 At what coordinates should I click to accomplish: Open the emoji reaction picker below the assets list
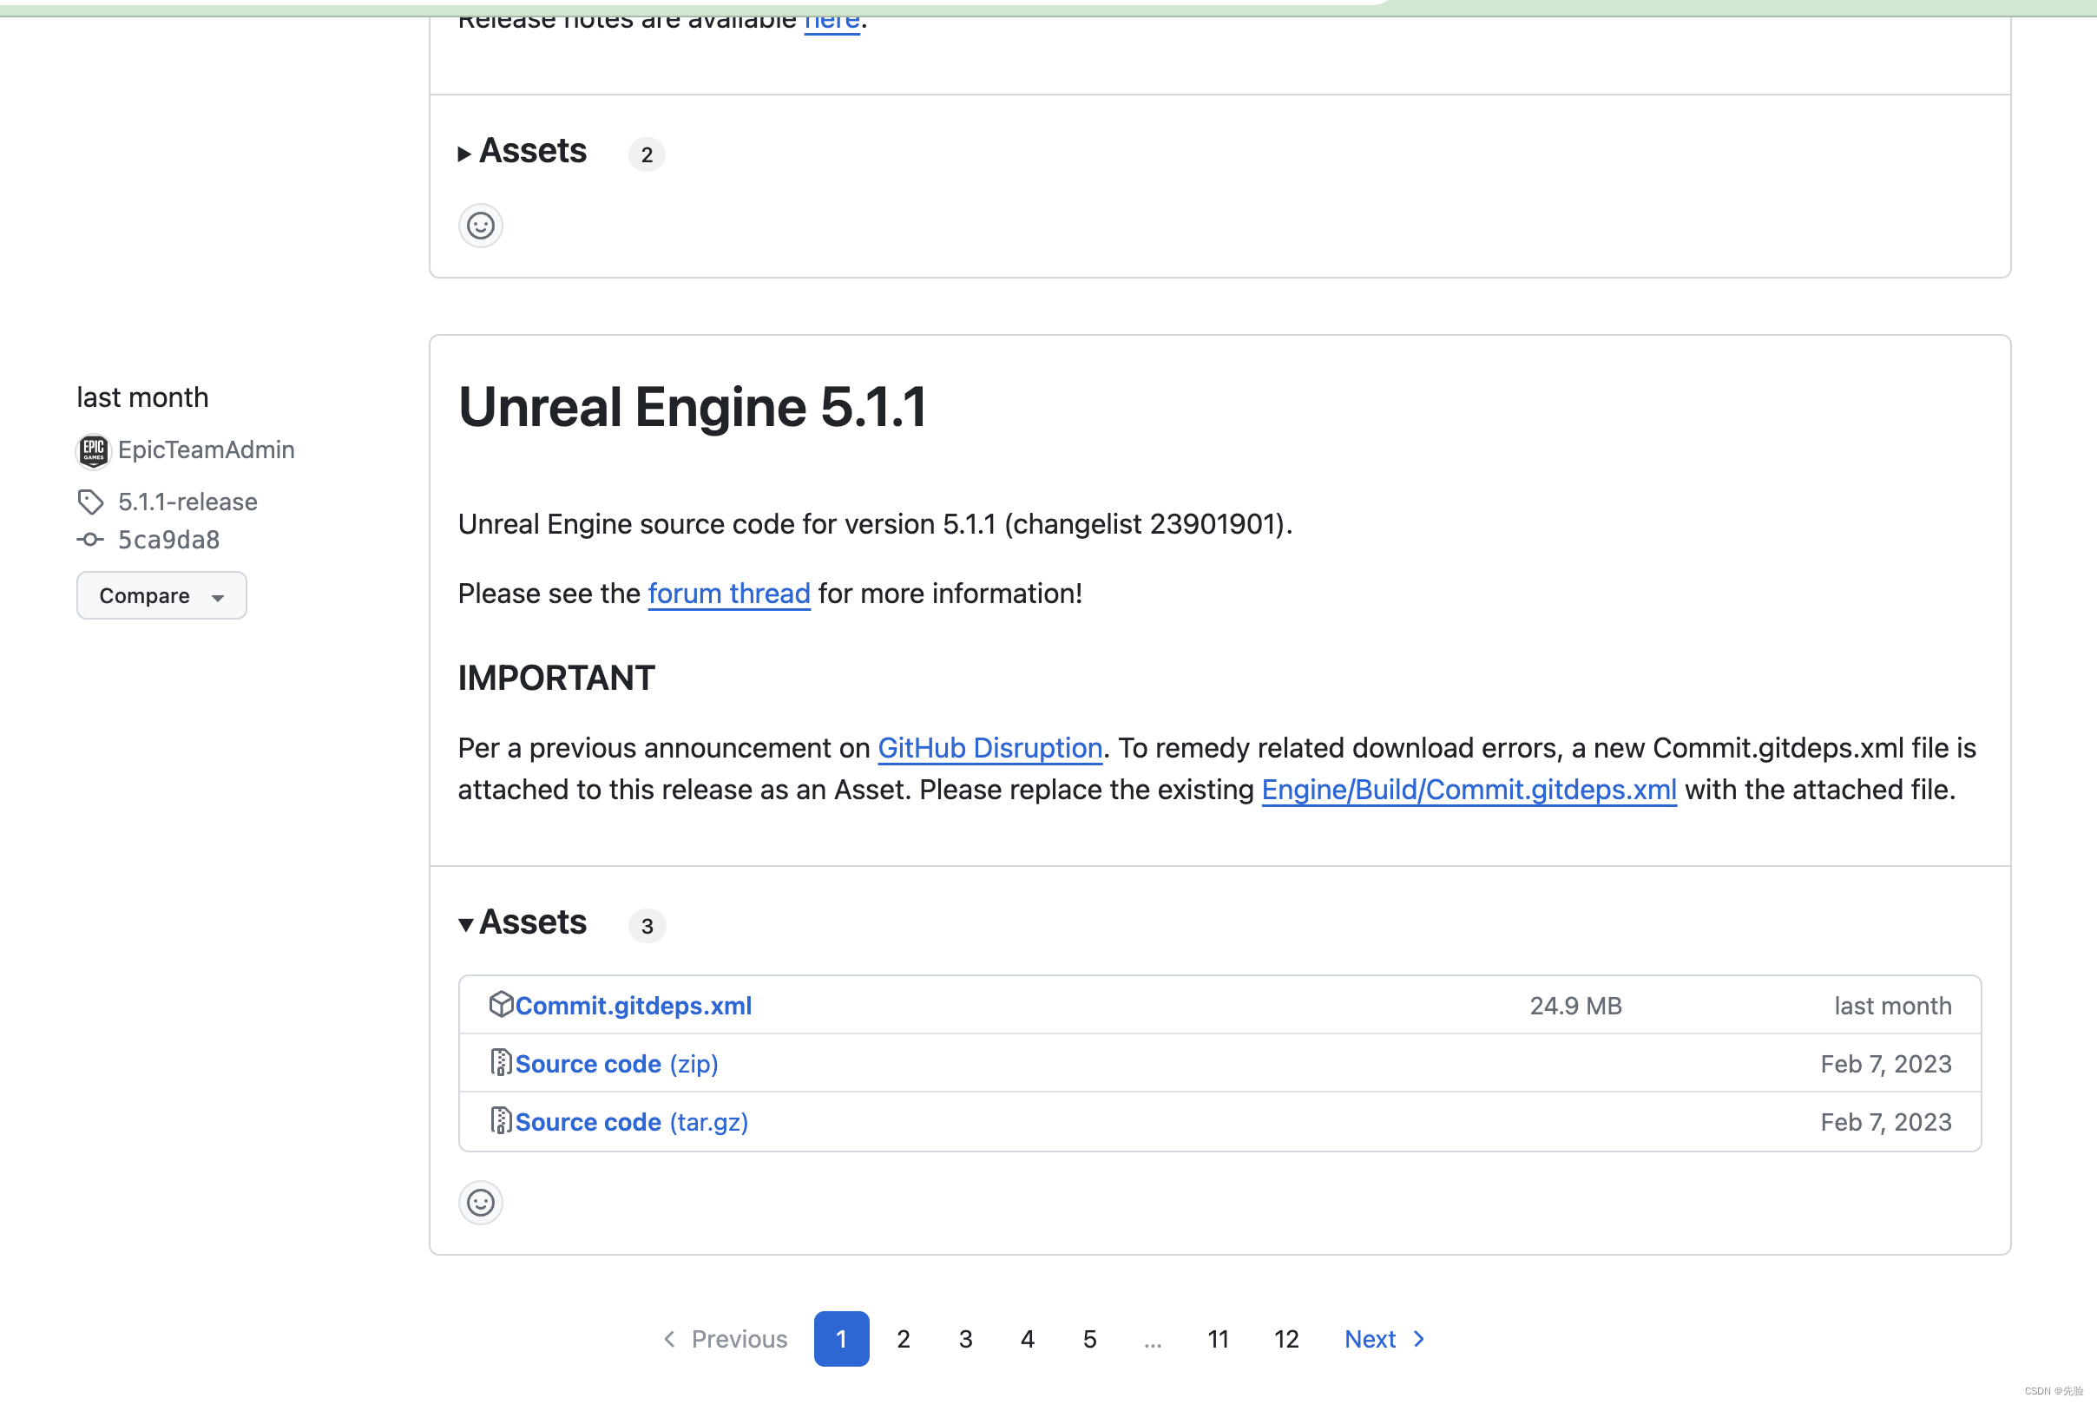[480, 1203]
